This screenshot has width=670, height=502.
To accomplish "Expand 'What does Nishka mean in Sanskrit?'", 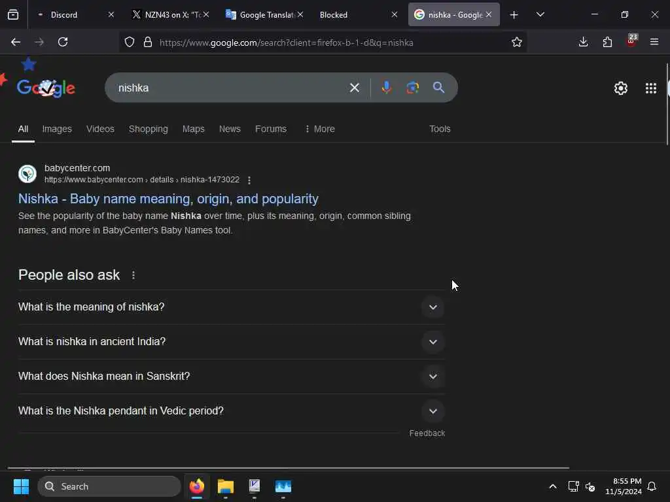I will [x=433, y=376].
